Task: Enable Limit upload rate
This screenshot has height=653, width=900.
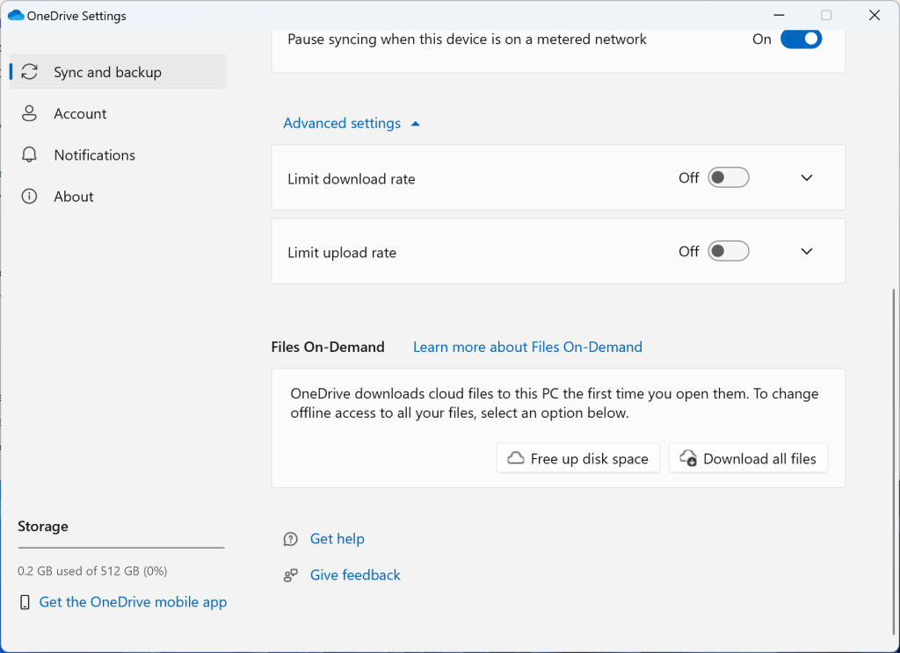Action: (728, 250)
